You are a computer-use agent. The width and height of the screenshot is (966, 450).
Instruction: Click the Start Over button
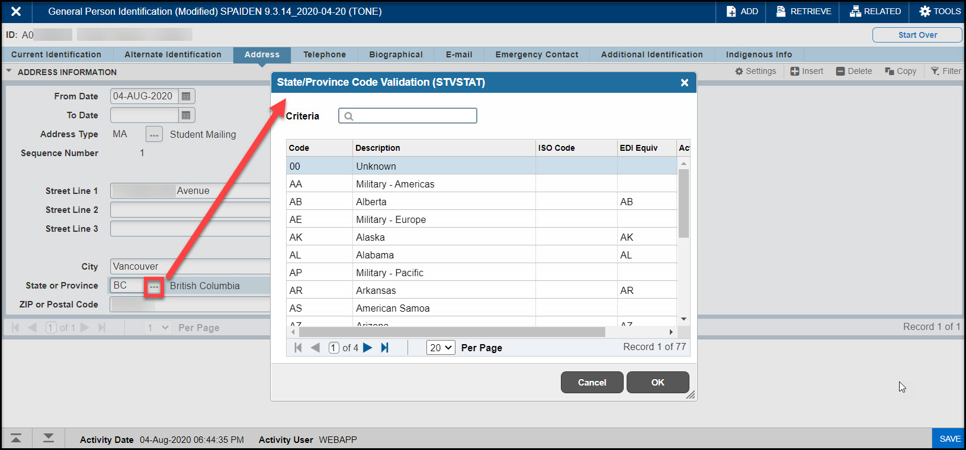917,35
